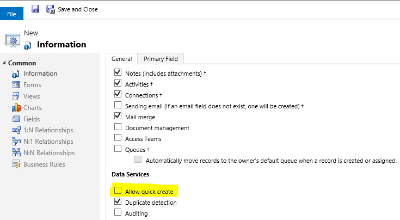The height and width of the screenshot is (220, 400).
Task: Open the File menu
Action: pyautogui.click(x=11, y=14)
